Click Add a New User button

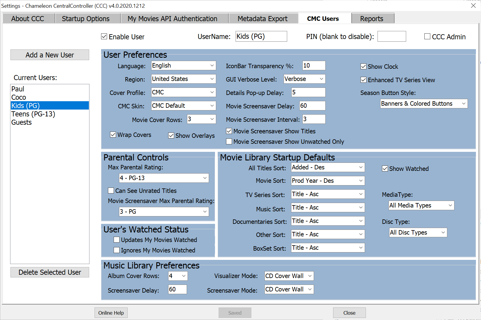(50, 55)
